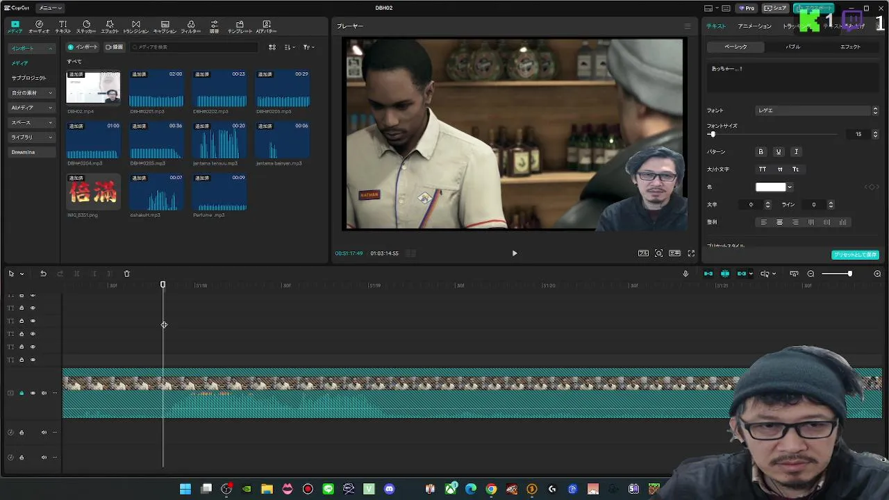Click the white text color swatch

pyautogui.click(x=770, y=187)
